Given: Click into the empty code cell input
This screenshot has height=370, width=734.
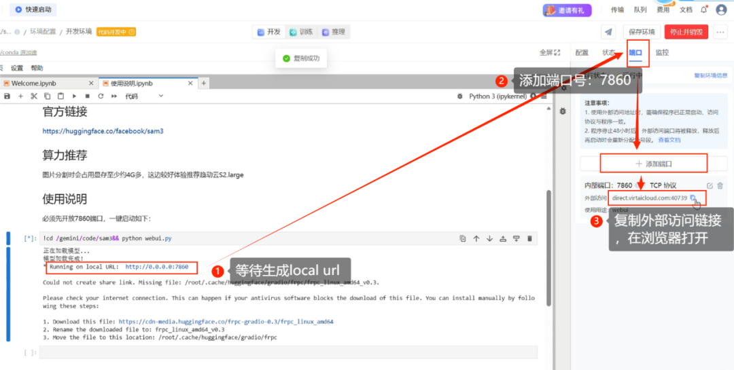Looking at the screenshot, I should point(288,352).
